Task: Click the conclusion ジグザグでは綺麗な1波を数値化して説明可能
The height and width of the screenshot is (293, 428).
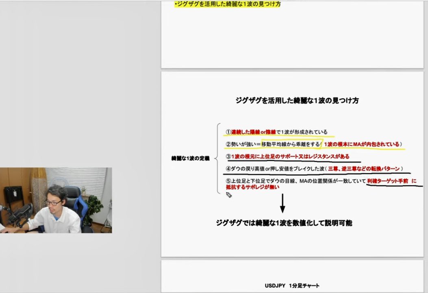Action: tap(284, 223)
